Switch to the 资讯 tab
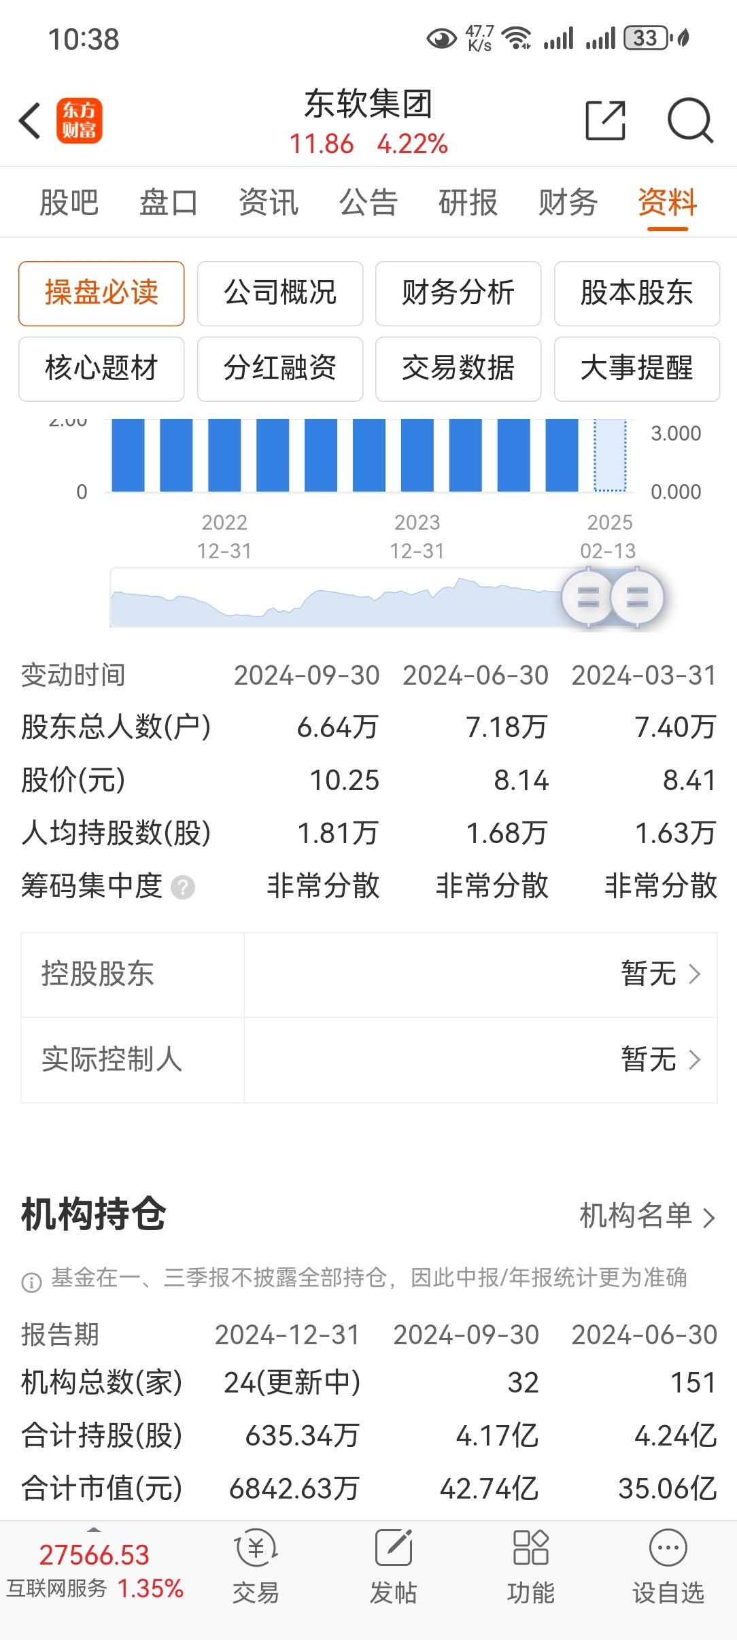The width and height of the screenshot is (737, 1640). pyautogui.click(x=269, y=203)
